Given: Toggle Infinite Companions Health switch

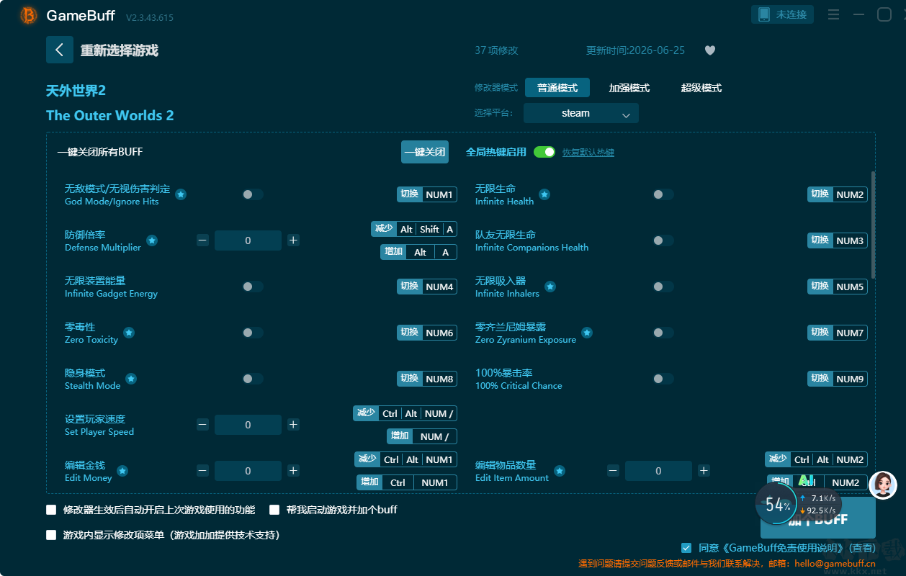Looking at the screenshot, I should [x=663, y=240].
